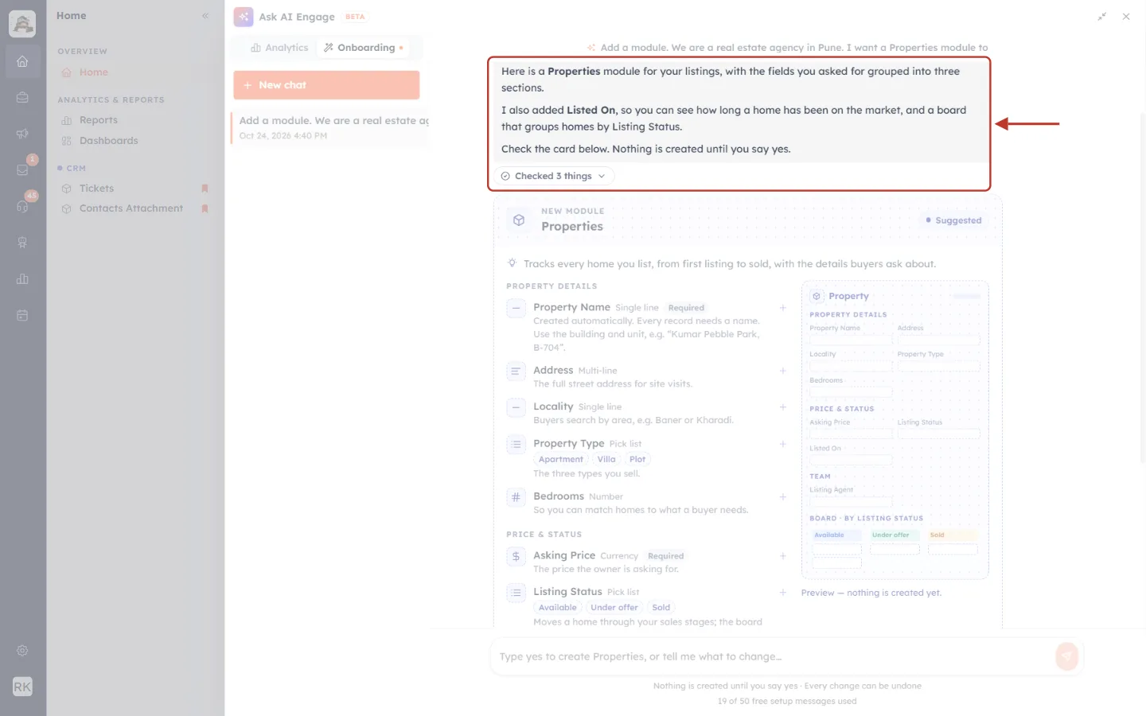Click the RK user avatar
Viewport: 1146px width, 716px height.
coord(22,687)
